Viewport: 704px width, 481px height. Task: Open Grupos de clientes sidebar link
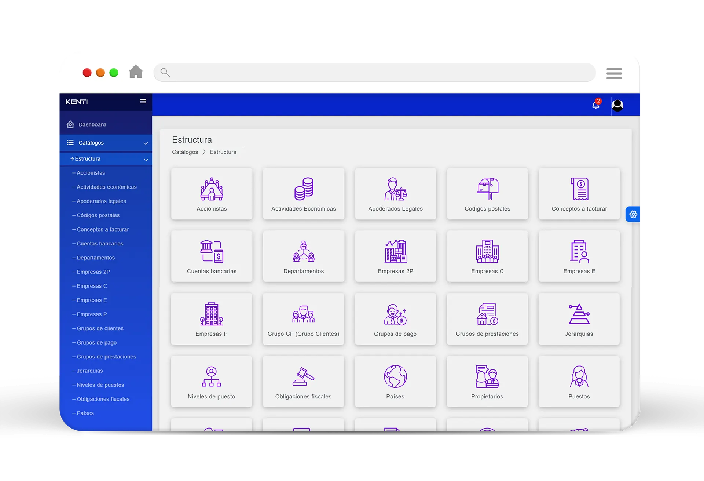coord(100,328)
